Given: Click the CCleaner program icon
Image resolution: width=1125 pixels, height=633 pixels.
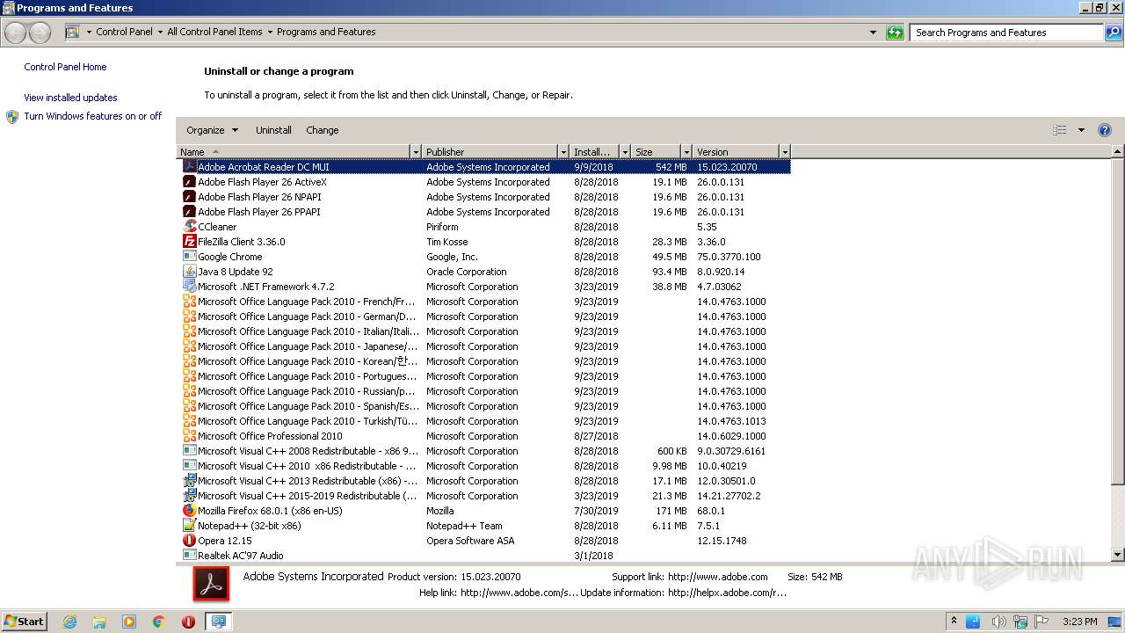Looking at the screenshot, I should (189, 227).
